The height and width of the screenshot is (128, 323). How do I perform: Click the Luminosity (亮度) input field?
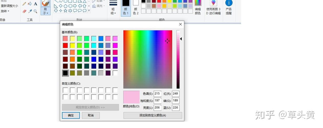[x=157, y=108]
